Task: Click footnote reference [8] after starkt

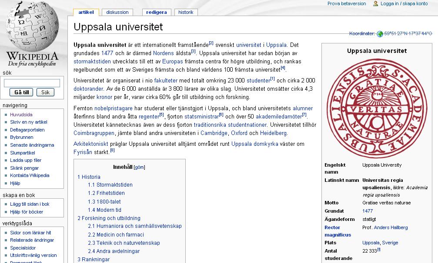Action: pyautogui.click(x=112, y=150)
